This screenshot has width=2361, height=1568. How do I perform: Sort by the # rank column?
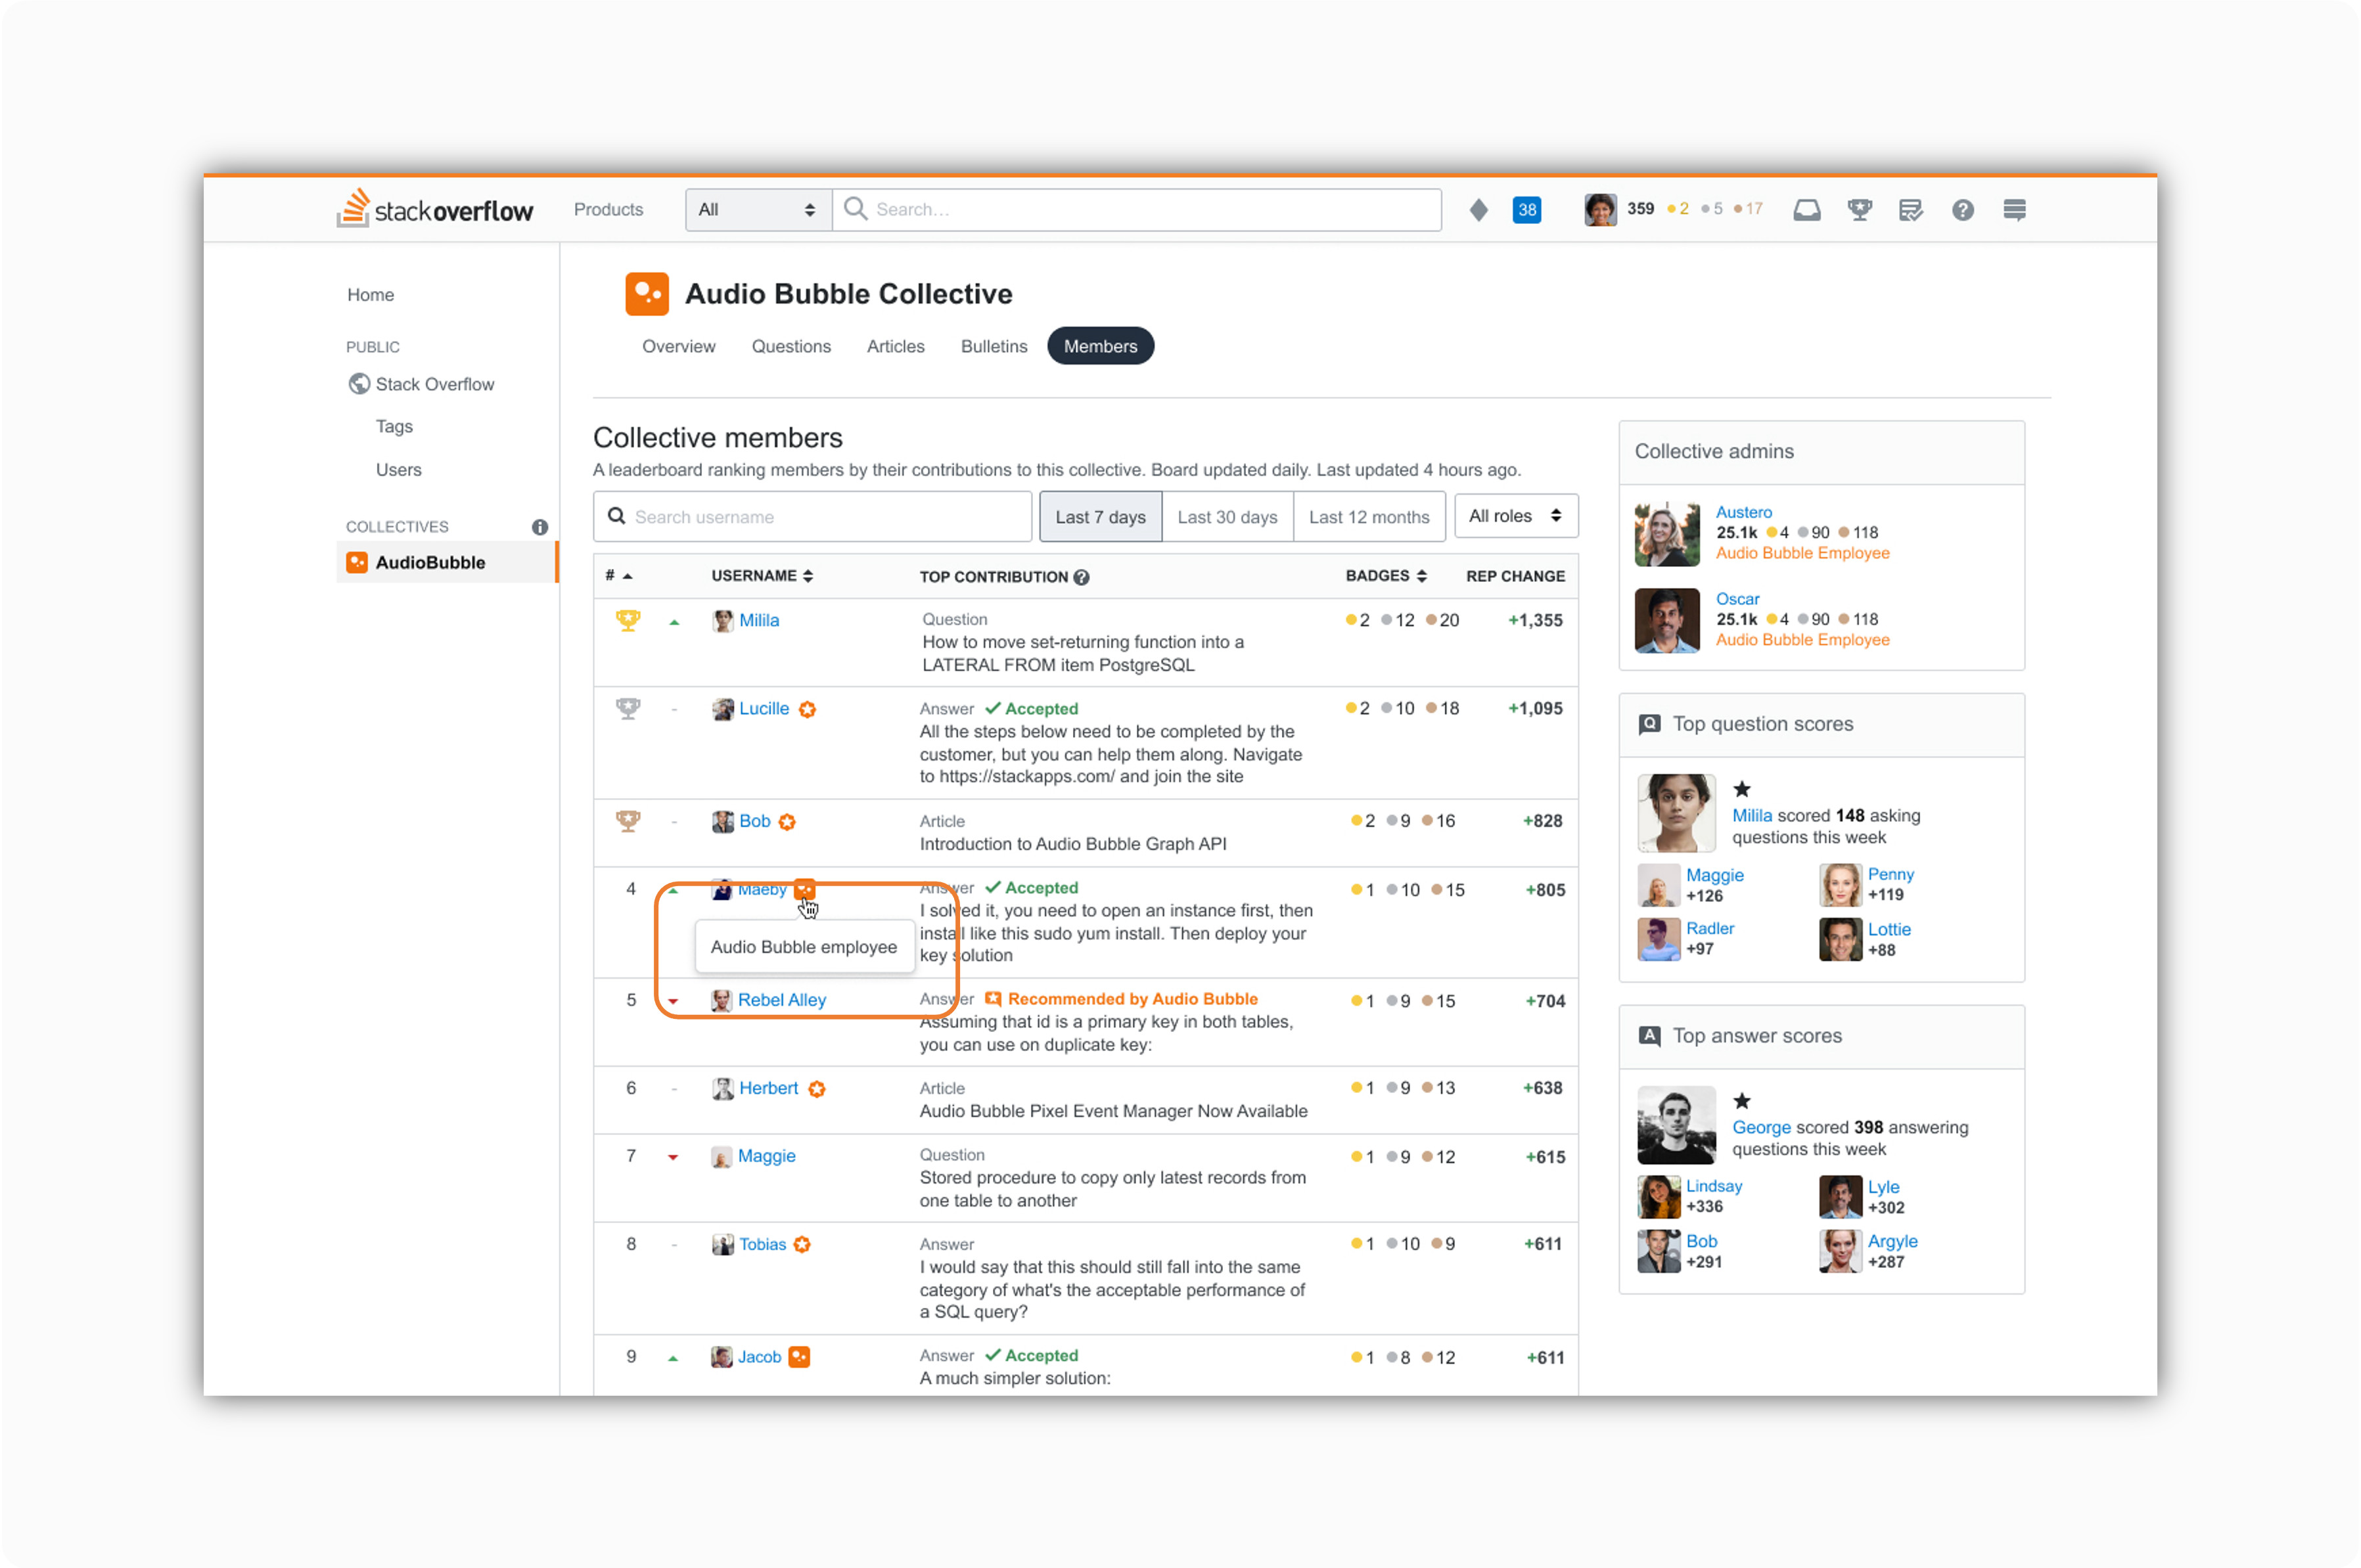(x=618, y=576)
